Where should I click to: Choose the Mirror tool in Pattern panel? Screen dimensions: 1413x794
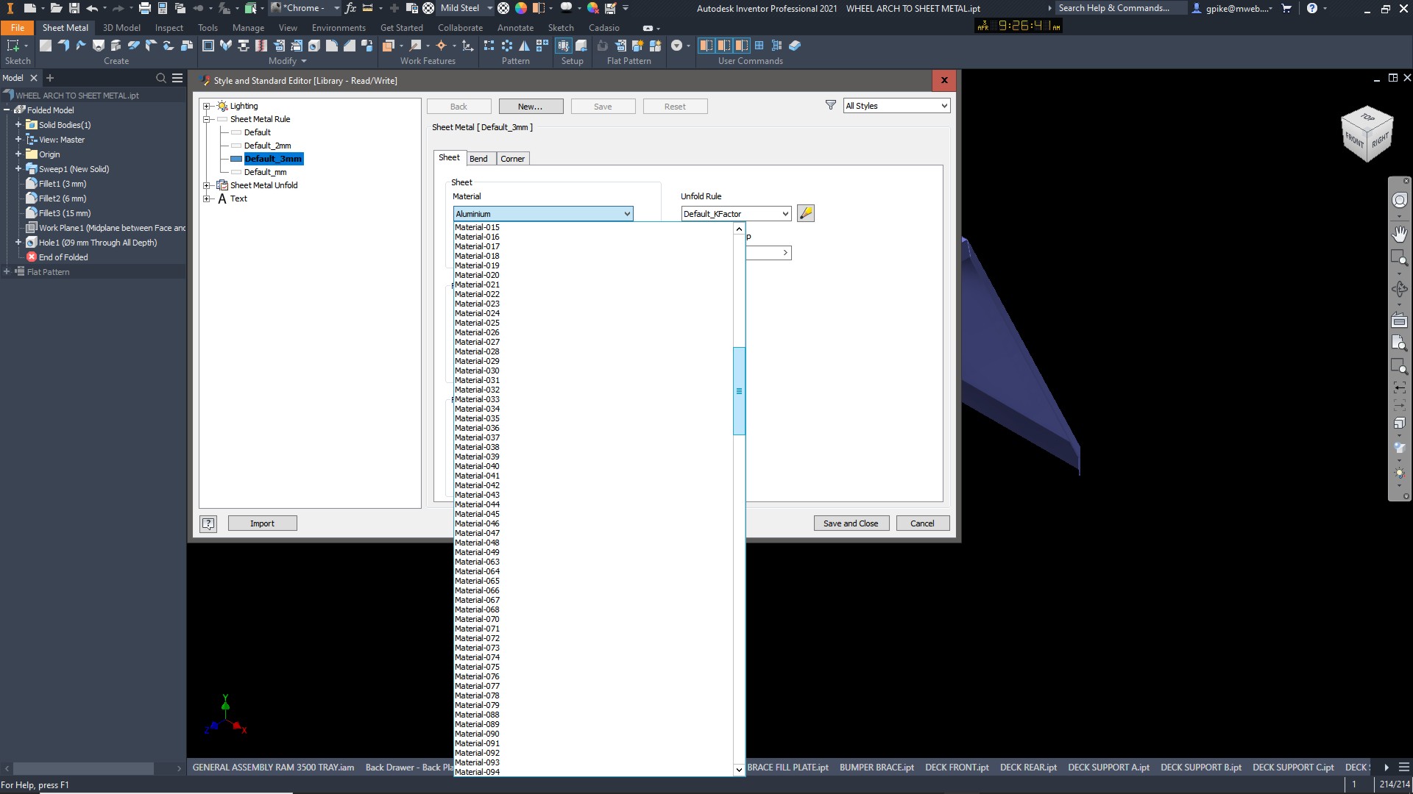(525, 46)
